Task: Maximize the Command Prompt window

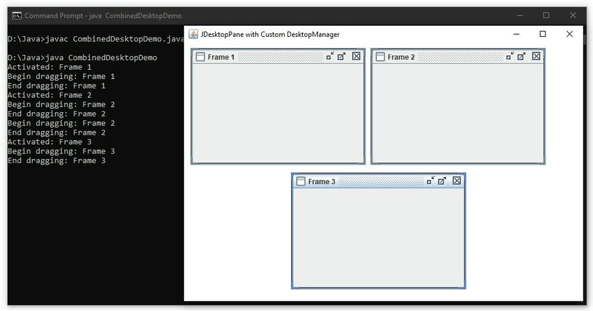Action: click(x=546, y=15)
